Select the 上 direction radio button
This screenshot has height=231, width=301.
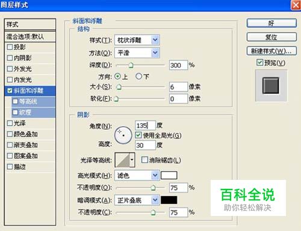pos(117,76)
